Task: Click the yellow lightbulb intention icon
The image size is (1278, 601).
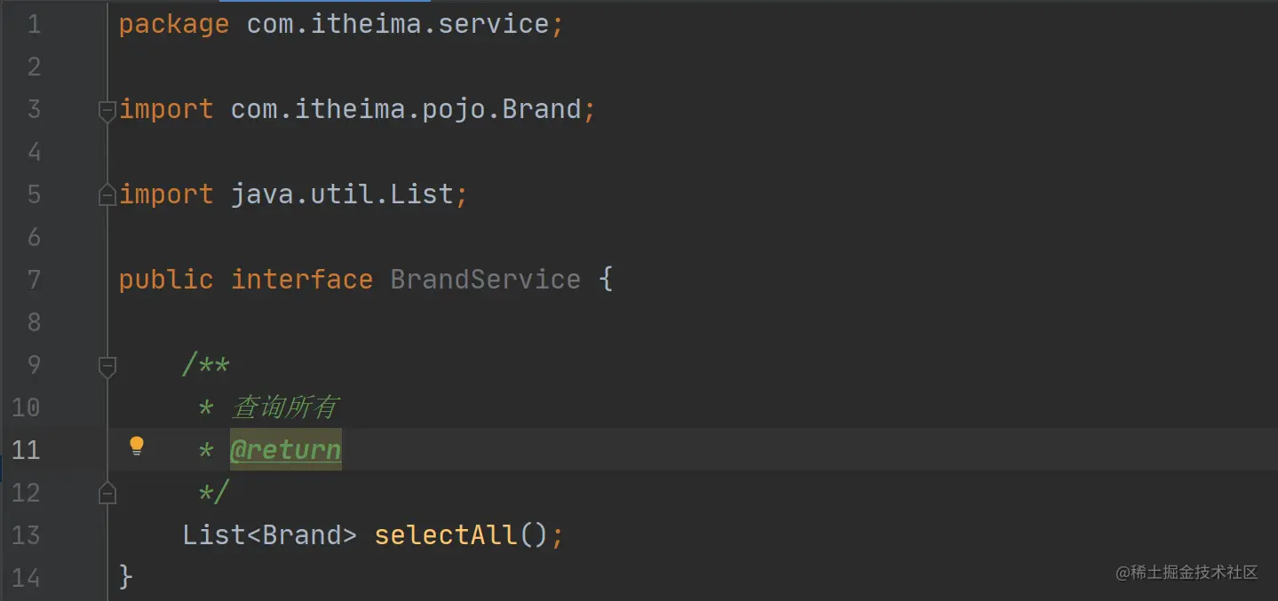Action: coord(136,446)
